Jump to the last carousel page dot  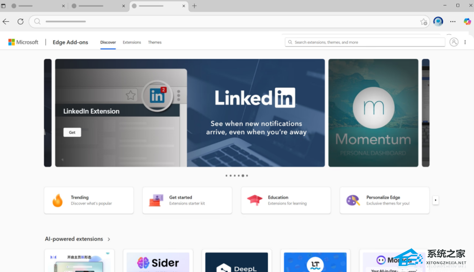[x=247, y=176]
